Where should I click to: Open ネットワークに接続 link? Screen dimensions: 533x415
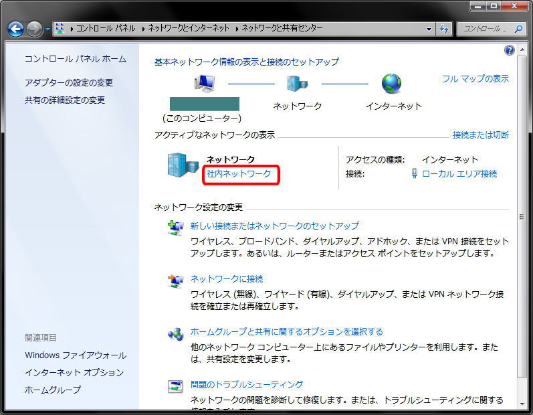[227, 279]
